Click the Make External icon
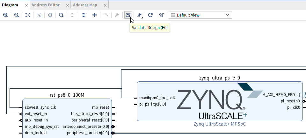306x138 pixels. click(x=106, y=15)
